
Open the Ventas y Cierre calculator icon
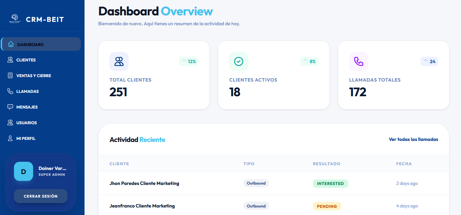pos(10,76)
